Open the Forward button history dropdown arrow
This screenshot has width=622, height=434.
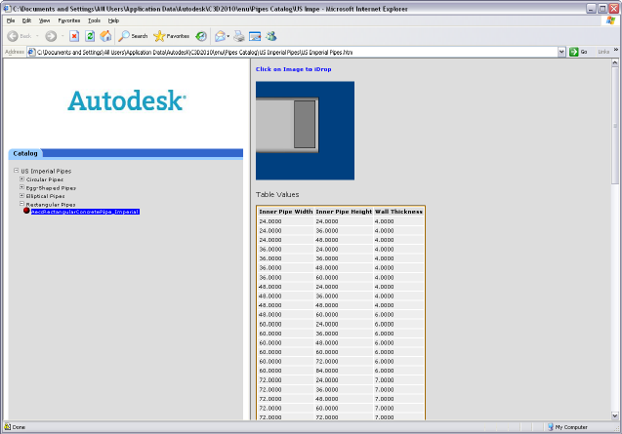(x=62, y=36)
